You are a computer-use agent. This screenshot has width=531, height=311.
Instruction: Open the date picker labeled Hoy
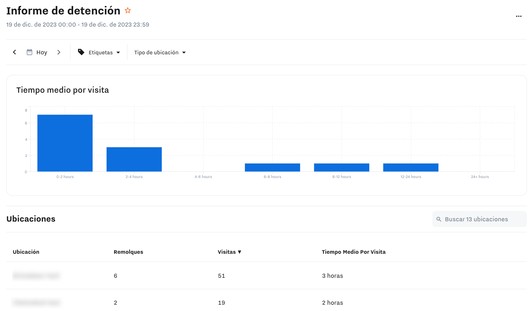click(37, 52)
